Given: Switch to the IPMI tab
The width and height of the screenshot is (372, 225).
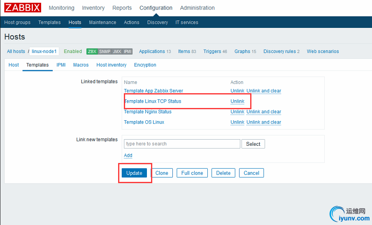Looking at the screenshot, I should tap(61, 65).
